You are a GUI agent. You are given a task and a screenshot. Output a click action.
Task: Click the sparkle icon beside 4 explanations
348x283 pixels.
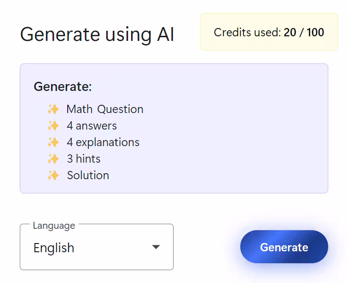53,142
